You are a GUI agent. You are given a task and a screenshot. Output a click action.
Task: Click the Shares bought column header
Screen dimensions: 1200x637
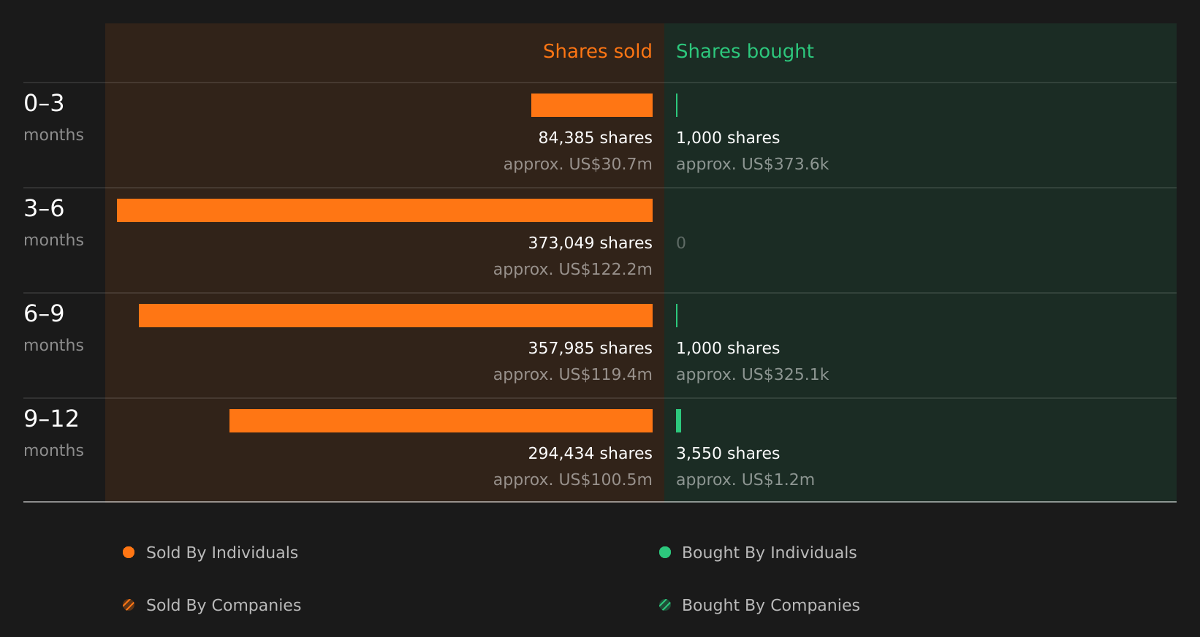(745, 51)
